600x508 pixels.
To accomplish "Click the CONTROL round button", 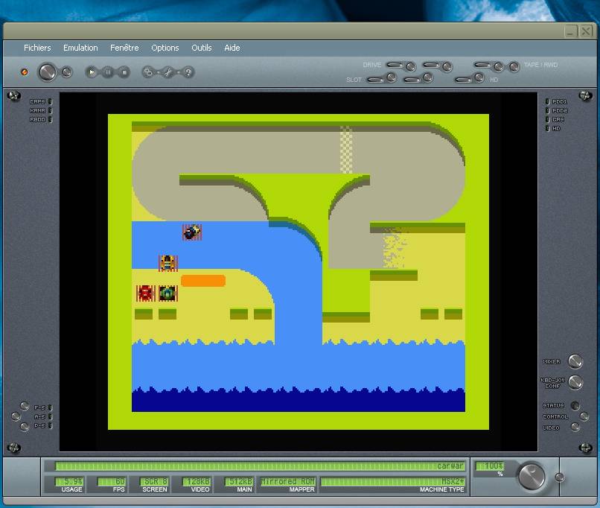I will coord(584,416).
